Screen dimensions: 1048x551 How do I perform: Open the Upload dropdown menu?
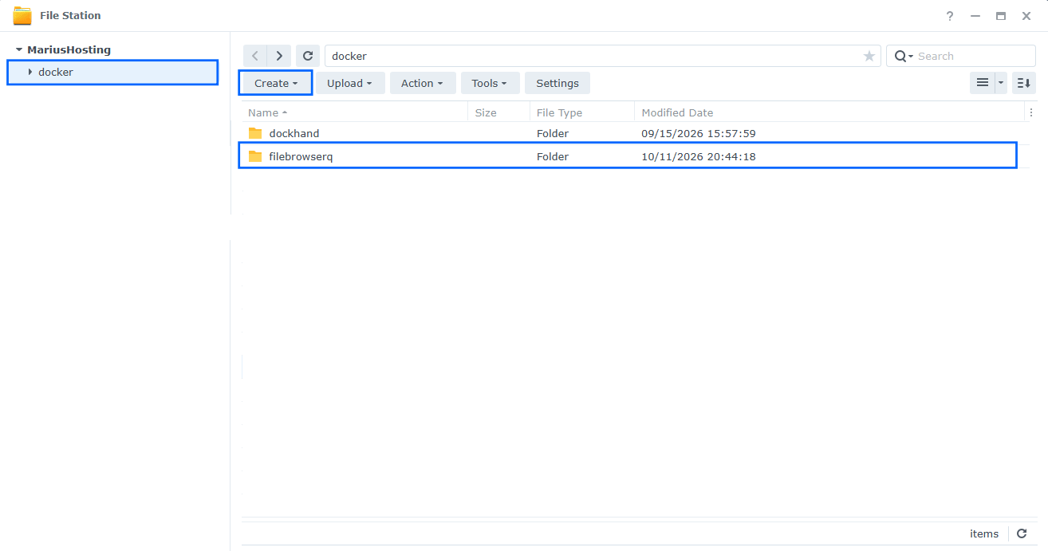click(x=350, y=83)
